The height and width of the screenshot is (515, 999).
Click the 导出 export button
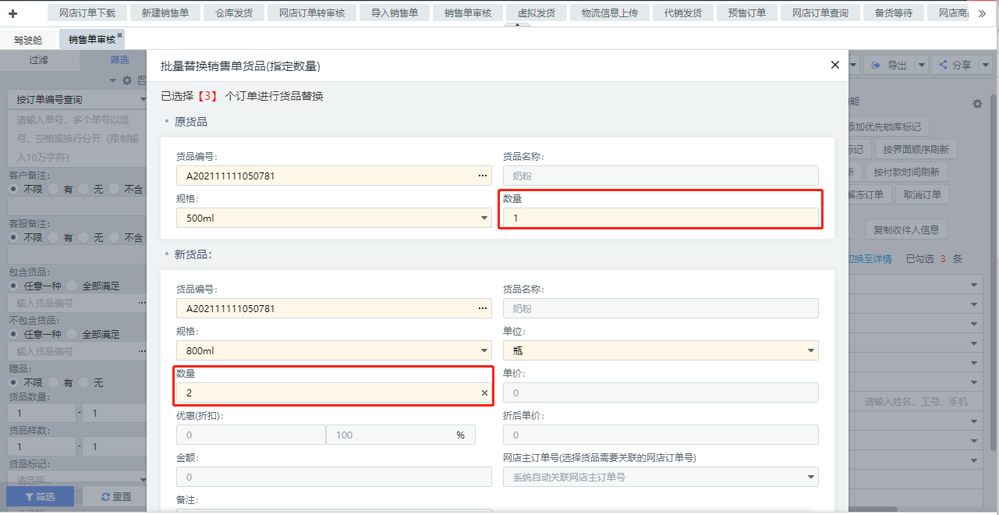pos(889,66)
